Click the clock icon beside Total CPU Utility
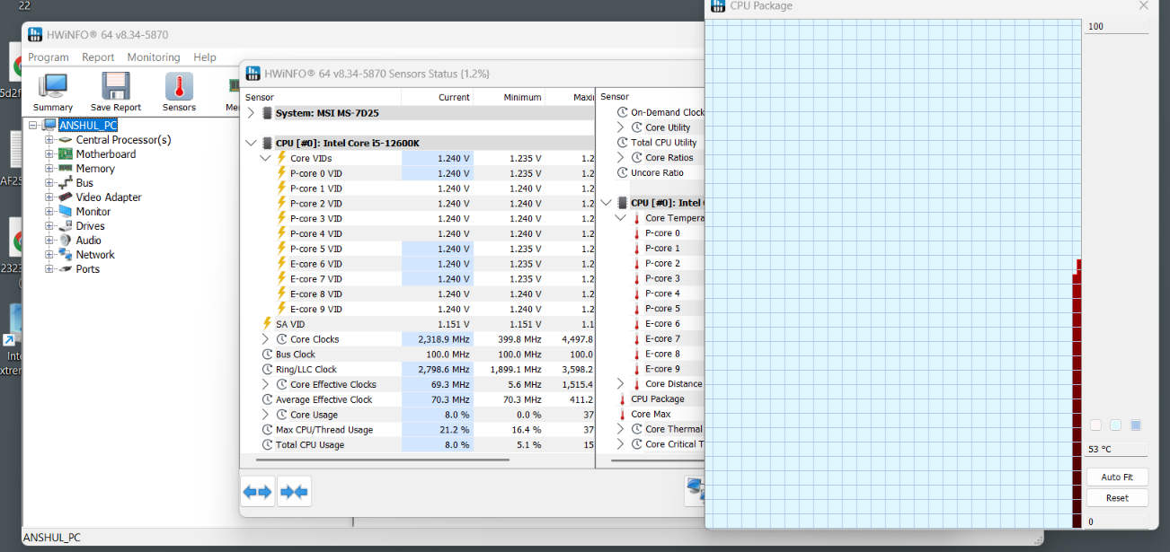 [x=622, y=142]
